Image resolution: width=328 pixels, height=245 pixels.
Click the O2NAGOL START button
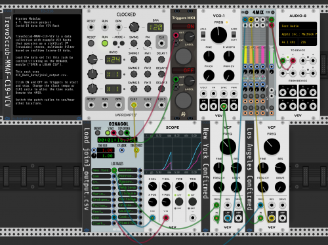point(108,133)
